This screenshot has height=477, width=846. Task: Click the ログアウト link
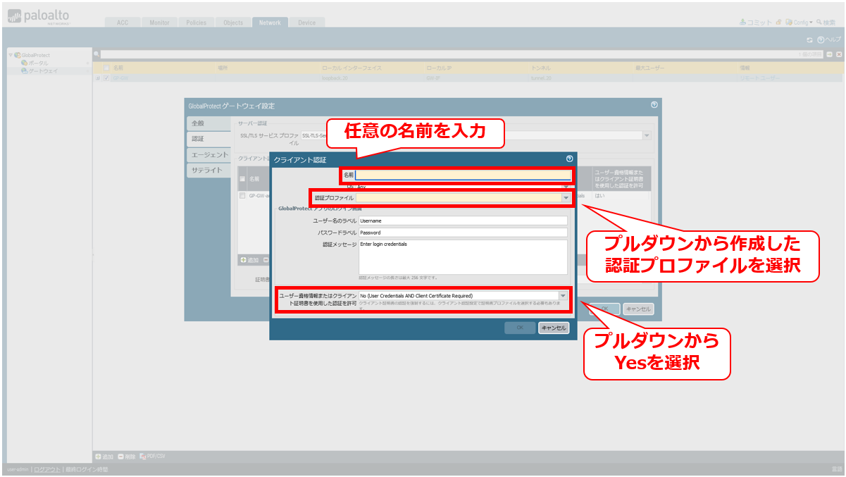click(47, 469)
